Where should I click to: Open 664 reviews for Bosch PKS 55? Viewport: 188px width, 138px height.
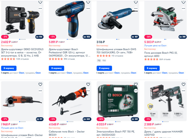tap(165, 59)
